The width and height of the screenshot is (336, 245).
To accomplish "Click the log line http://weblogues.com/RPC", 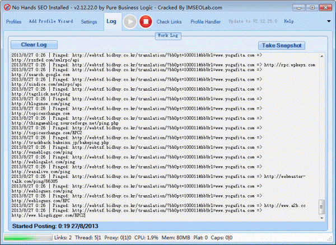I will click(41, 201).
